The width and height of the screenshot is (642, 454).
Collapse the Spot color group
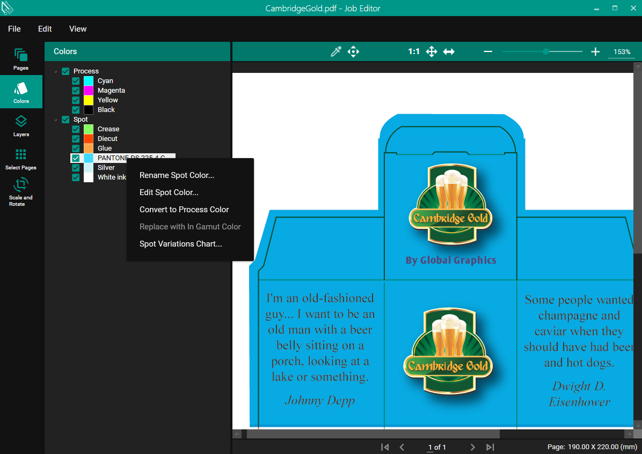click(56, 120)
